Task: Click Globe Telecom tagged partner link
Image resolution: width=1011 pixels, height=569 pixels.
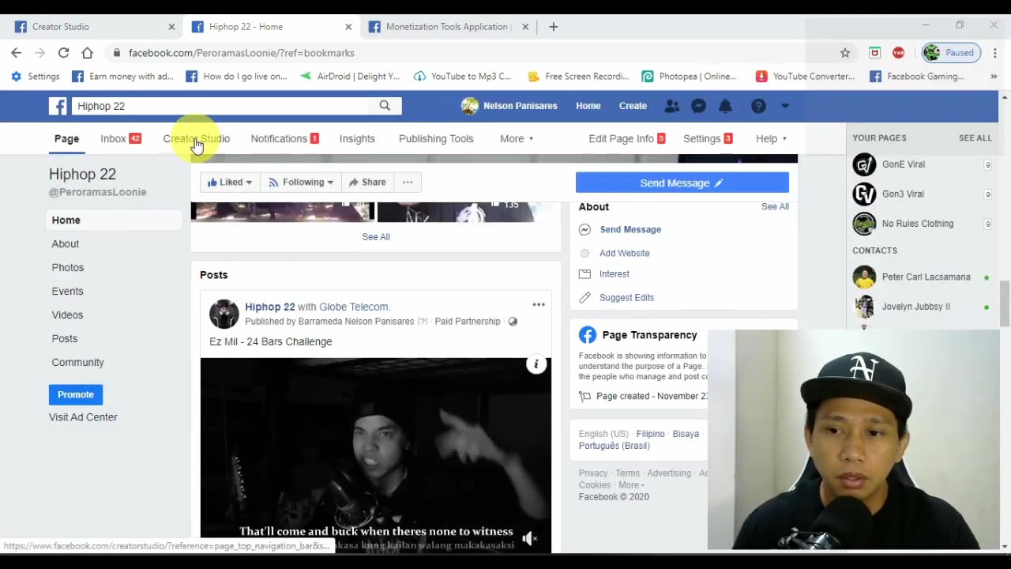Action: click(x=353, y=307)
